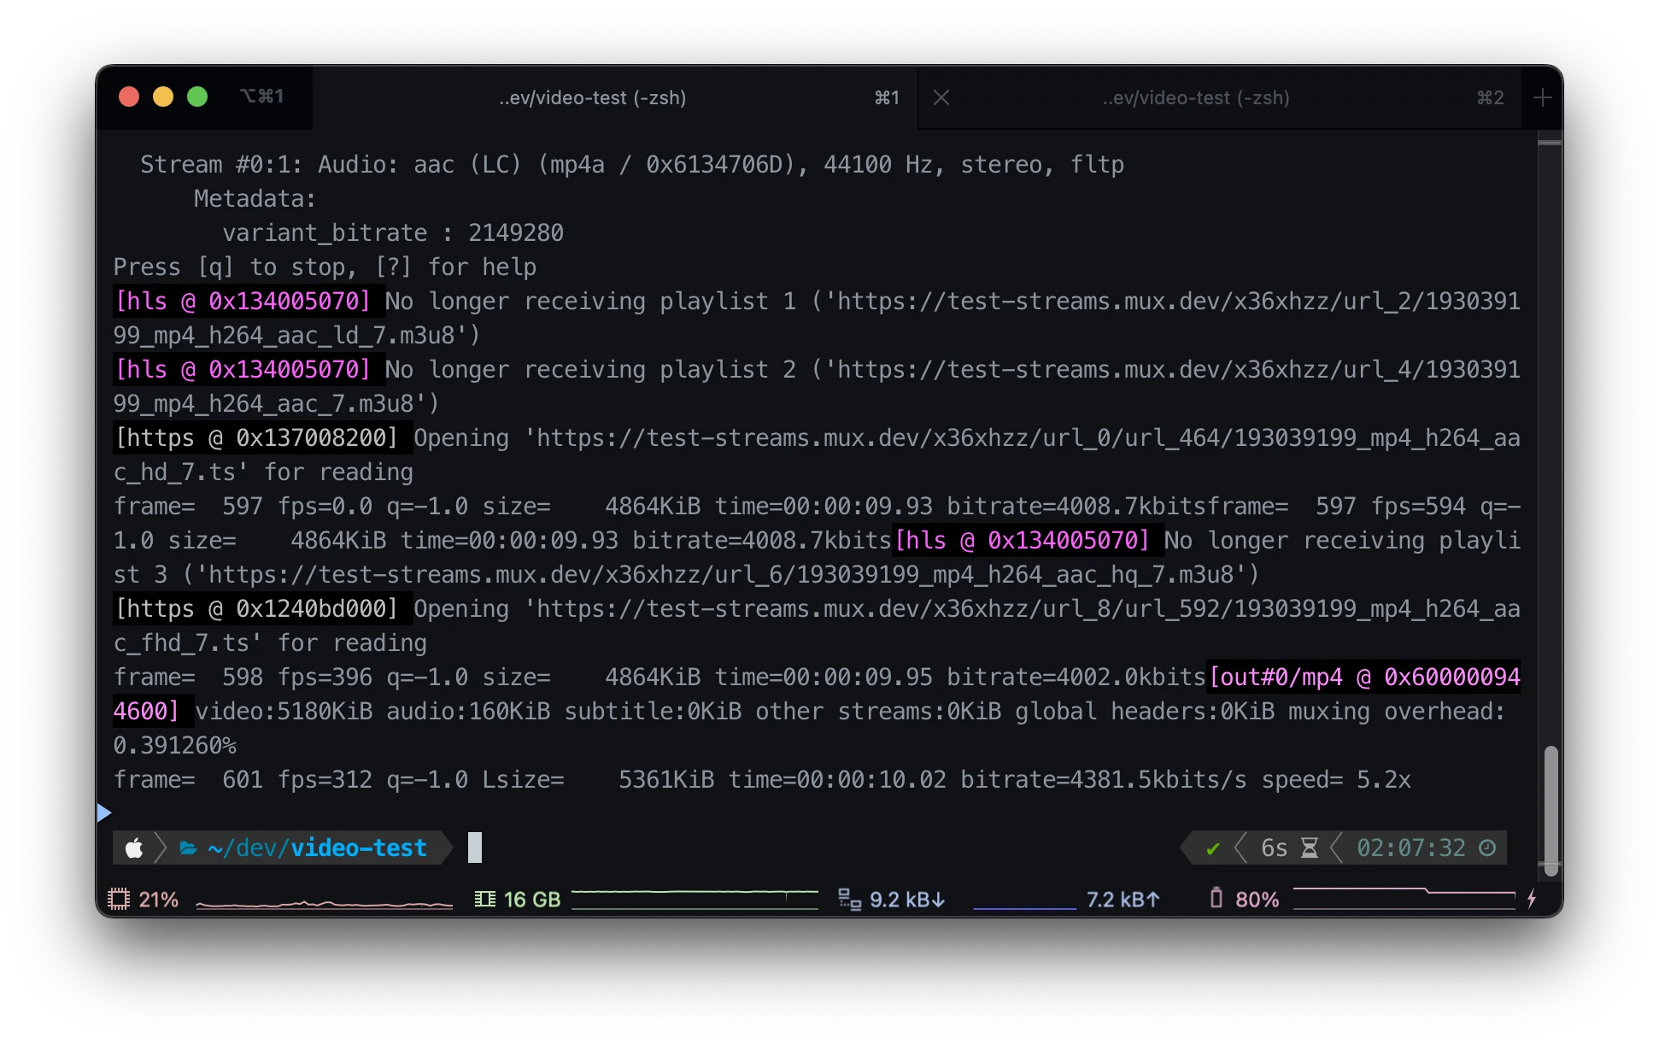This screenshot has height=1044, width=1659.
Task: Click the network icon beside 9.2 kB
Action: (x=849, y=899)
